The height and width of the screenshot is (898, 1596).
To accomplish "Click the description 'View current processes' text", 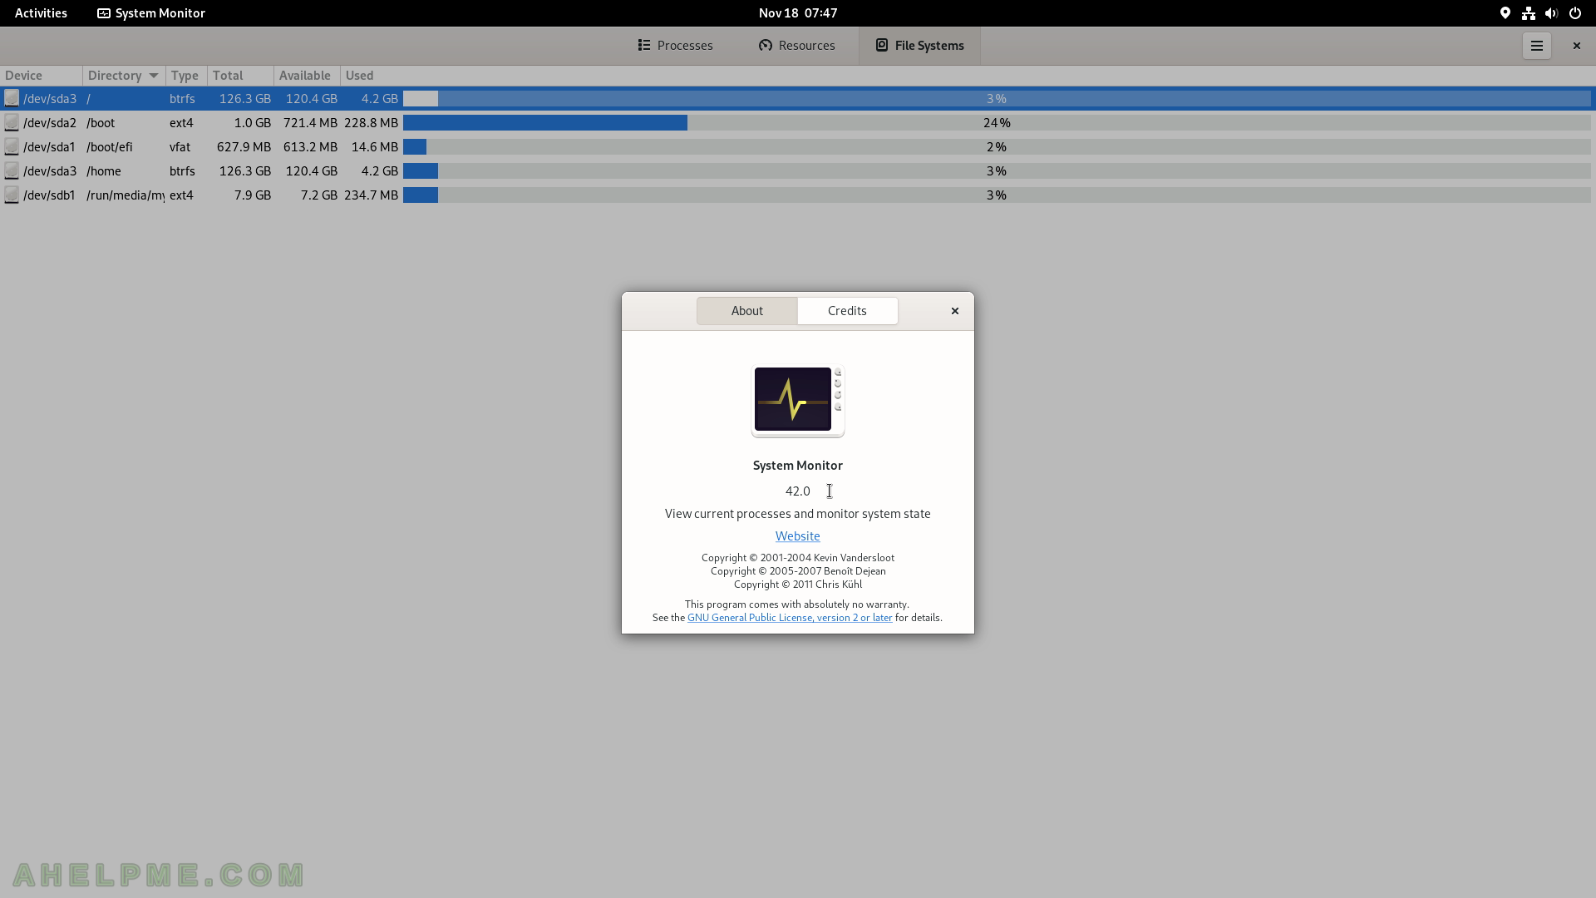I will (x=798, y=514).
